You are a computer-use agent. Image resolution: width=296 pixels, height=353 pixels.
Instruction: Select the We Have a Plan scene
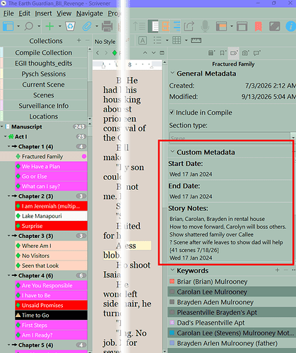[x=51, y=167]
